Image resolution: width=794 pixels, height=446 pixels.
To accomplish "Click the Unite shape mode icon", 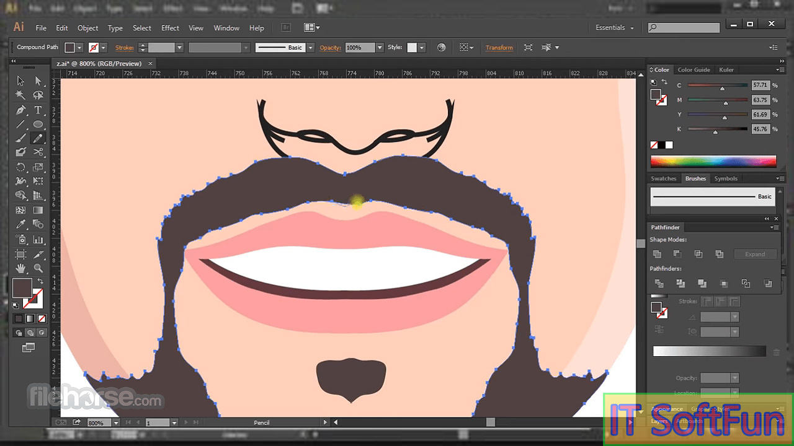I will [657, 254].
